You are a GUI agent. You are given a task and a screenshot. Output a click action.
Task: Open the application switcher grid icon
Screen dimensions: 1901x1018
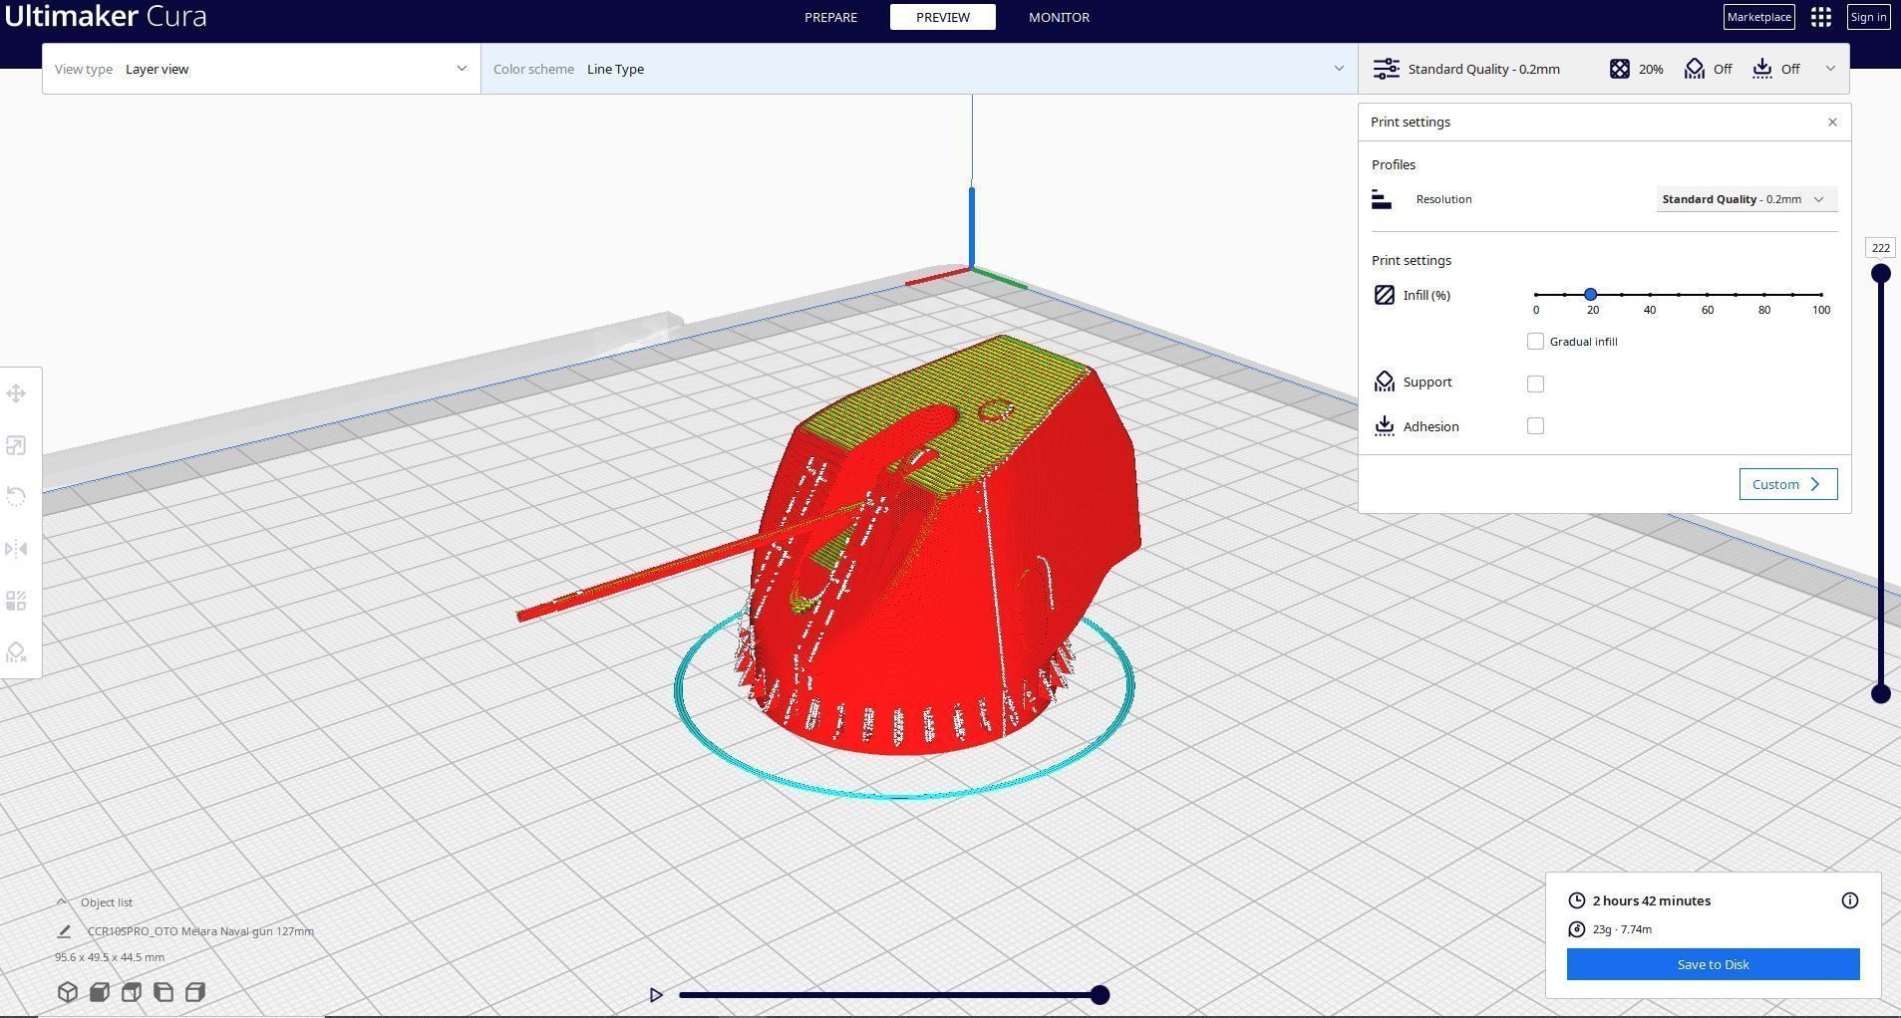tap(1821, 17)
